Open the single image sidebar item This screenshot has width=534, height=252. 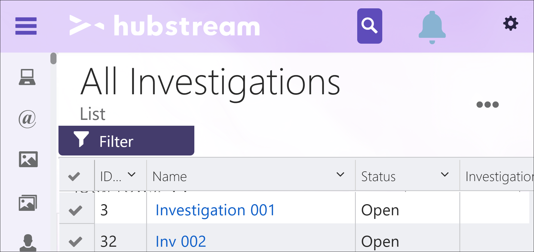[x=28, y=159]
